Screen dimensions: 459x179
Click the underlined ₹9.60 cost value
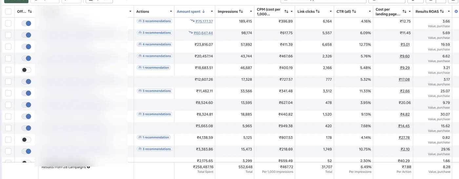point(405,56)
